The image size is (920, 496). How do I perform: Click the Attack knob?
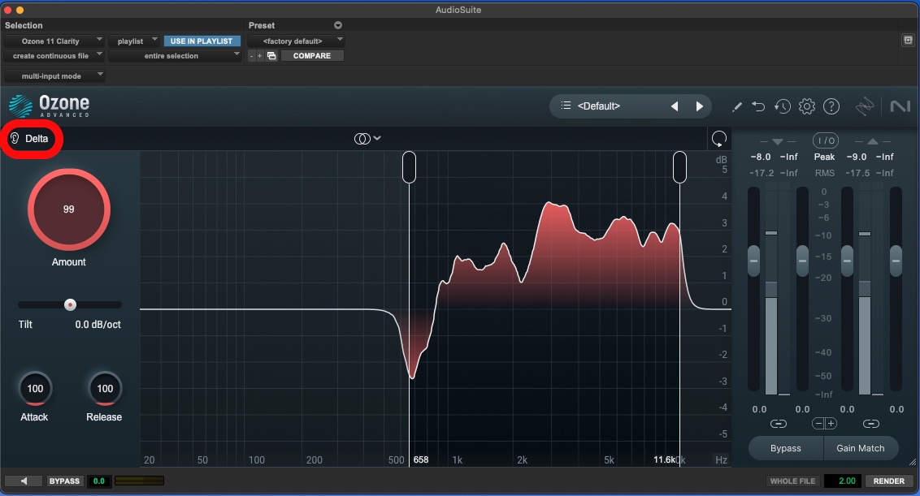[x=35, y=389]
